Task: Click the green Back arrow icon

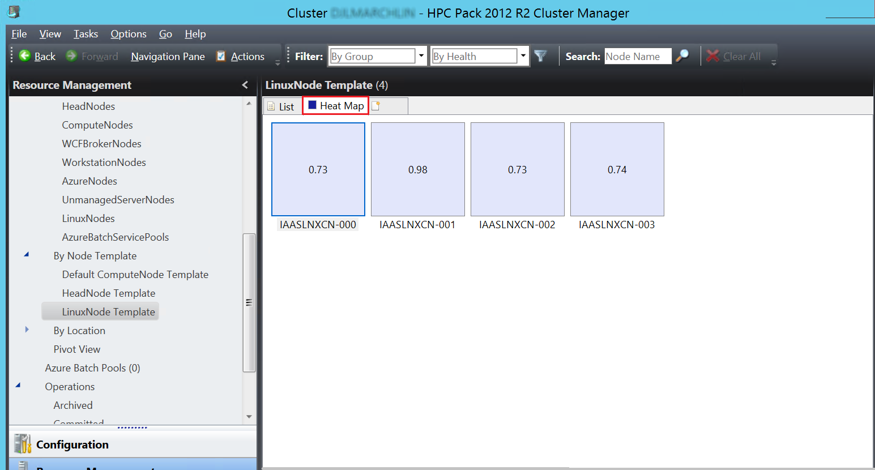Action: pos(25,55)
